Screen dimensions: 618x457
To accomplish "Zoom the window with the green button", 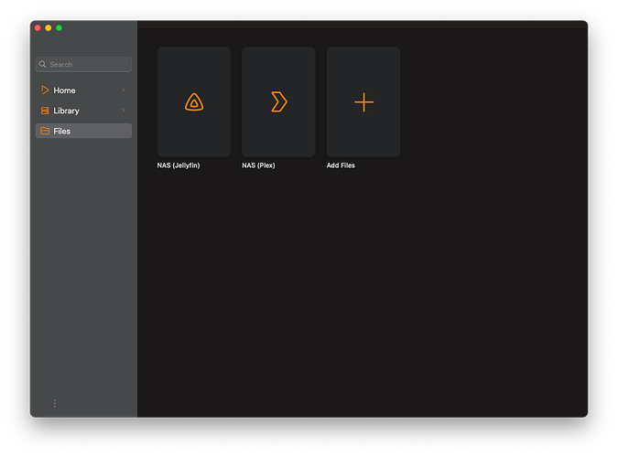I will point(59,28).
